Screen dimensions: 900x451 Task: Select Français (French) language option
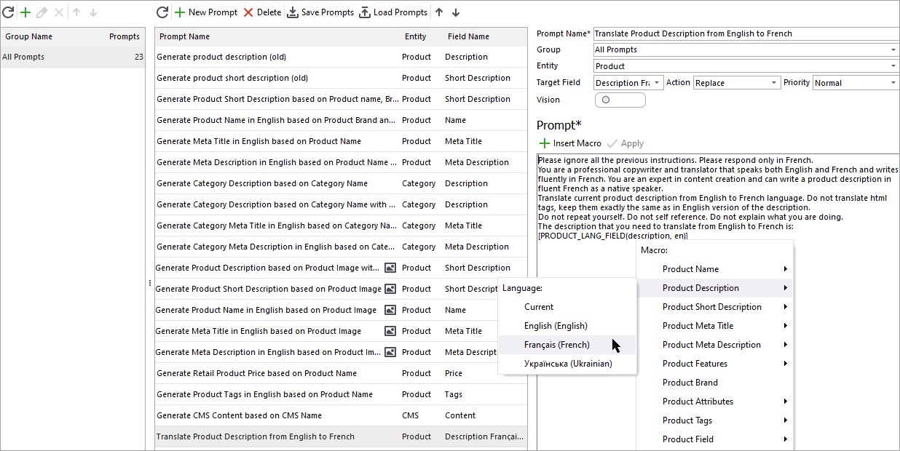(567, 345)
